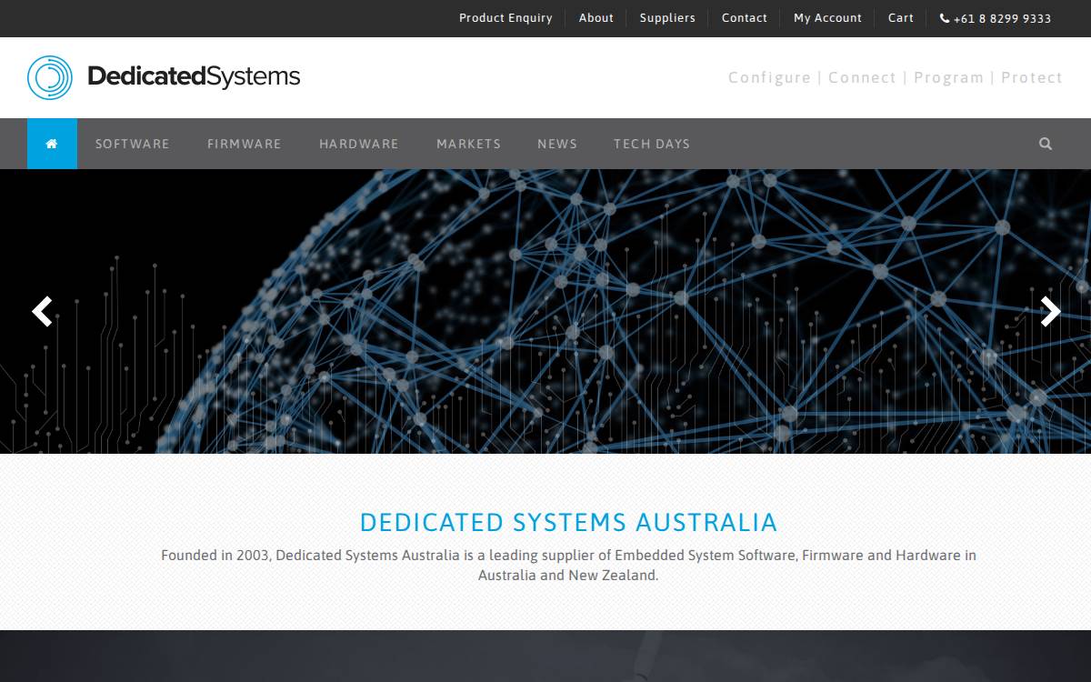Click the Program tagline word

948,77
